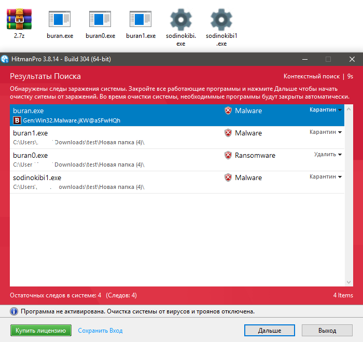
Task: Click the Ransomware shield icon for buran0.exe
Action: pos(228,155)
